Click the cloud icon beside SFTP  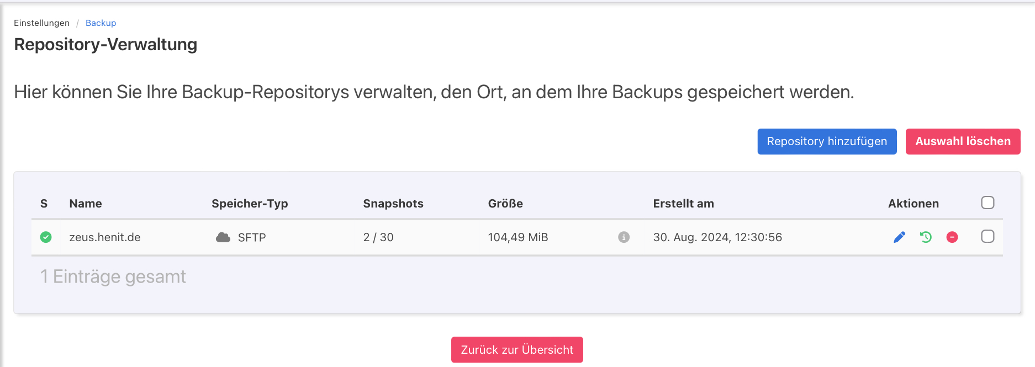[223, 237]
